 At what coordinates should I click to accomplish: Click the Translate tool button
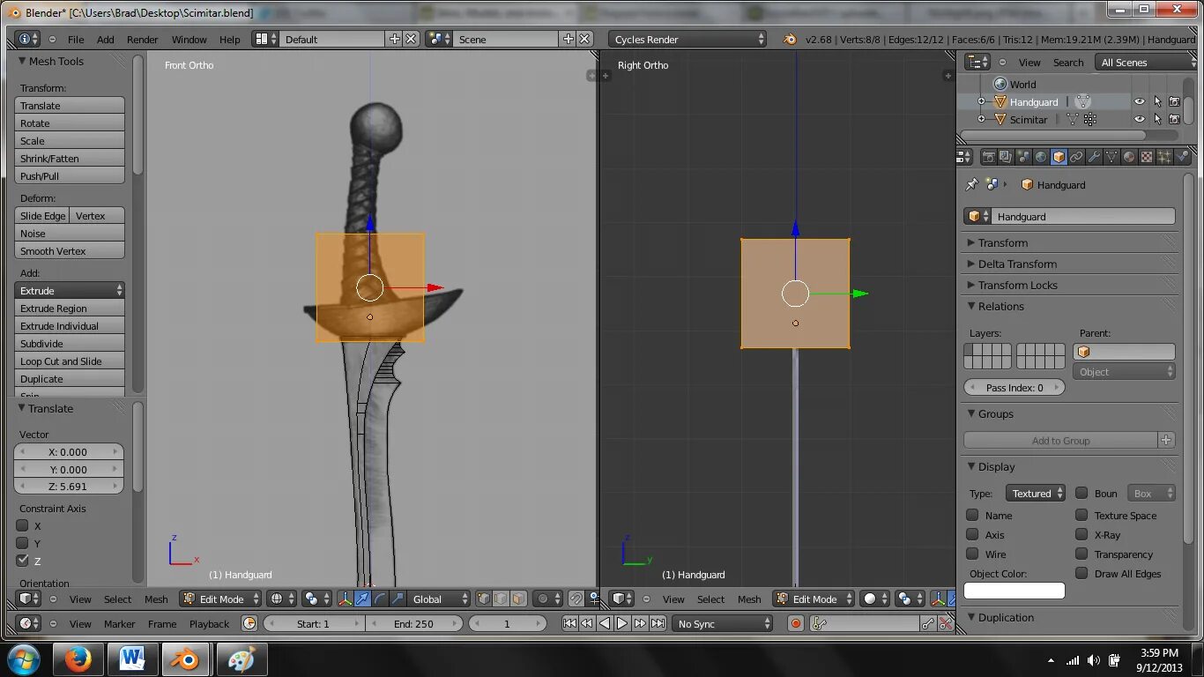click(70, 105)
